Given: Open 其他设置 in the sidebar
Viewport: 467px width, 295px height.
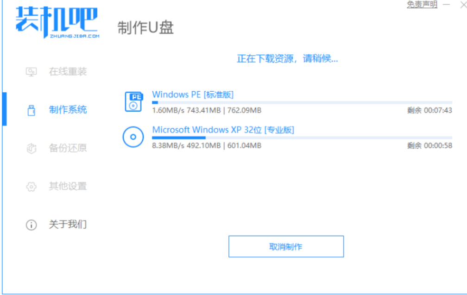Looking at the screenshot, I should click(x=68, y=186).
